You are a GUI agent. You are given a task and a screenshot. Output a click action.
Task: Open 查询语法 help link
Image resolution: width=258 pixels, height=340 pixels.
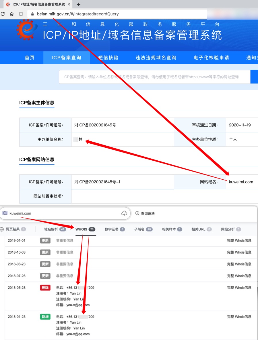(148, 214)
